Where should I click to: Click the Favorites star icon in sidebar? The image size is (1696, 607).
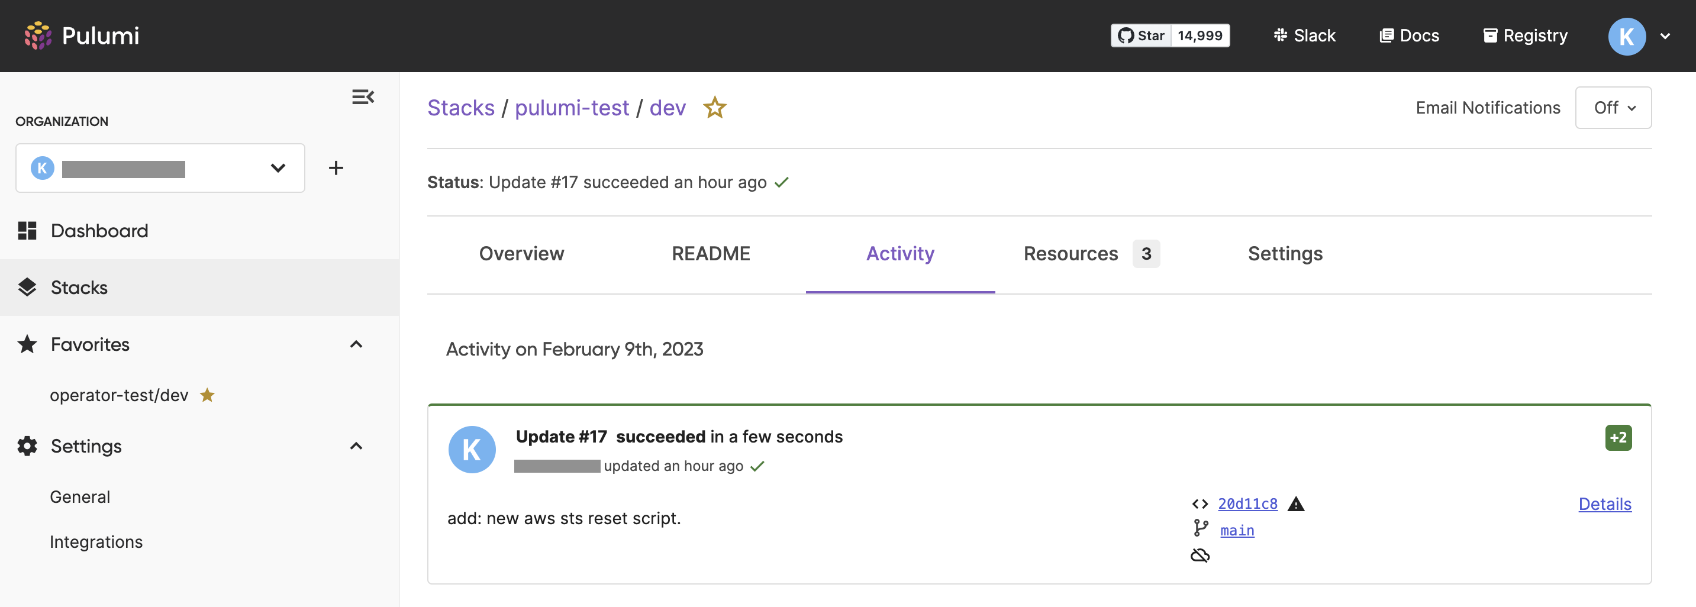27,344
